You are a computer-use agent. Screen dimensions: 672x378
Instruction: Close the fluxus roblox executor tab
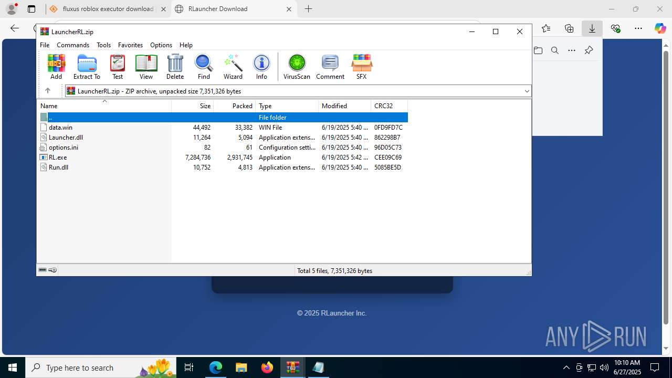pos(163,9)
